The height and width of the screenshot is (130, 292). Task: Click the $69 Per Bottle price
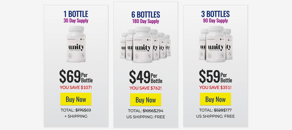tap(76, 76)
